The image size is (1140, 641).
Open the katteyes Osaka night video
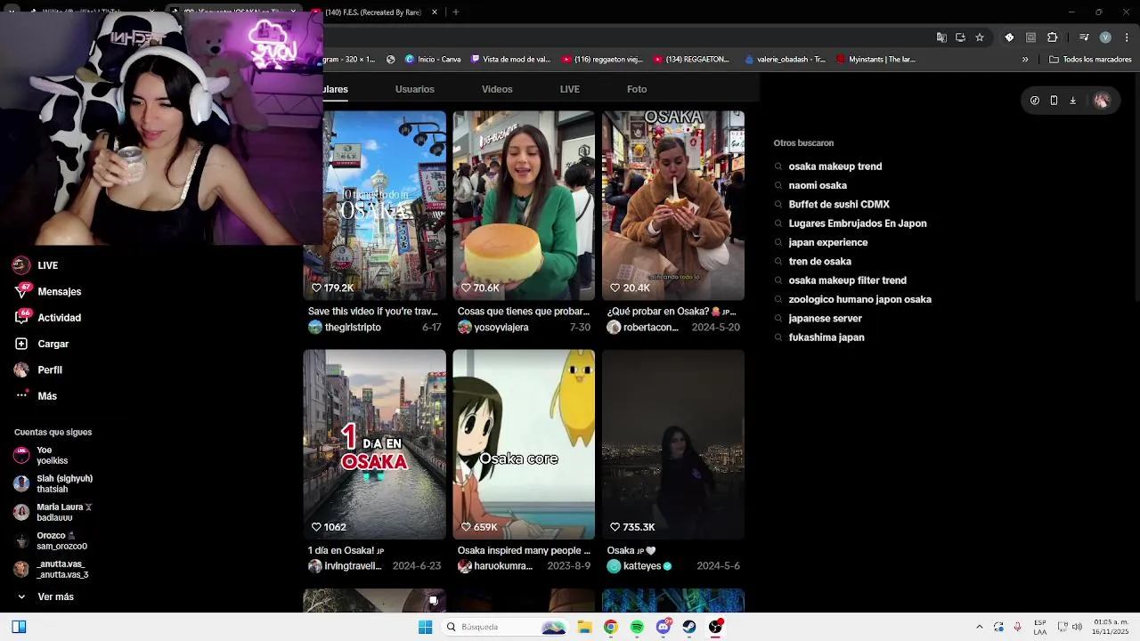click(673, 444)
